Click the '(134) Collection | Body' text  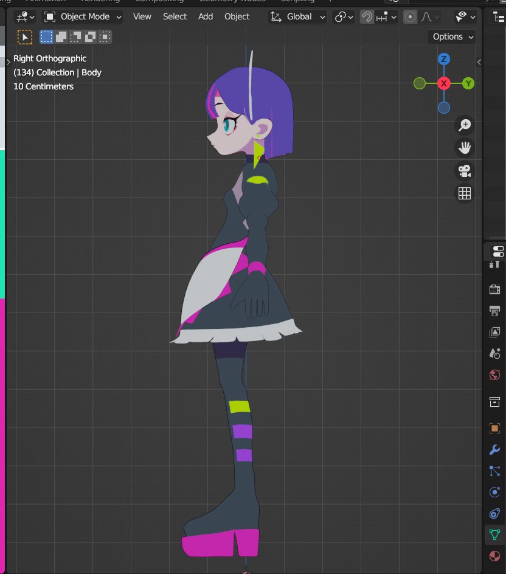(x=57, y=72)
